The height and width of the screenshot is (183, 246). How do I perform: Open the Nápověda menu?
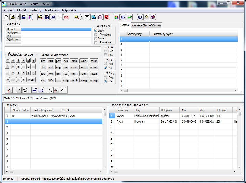69,10
